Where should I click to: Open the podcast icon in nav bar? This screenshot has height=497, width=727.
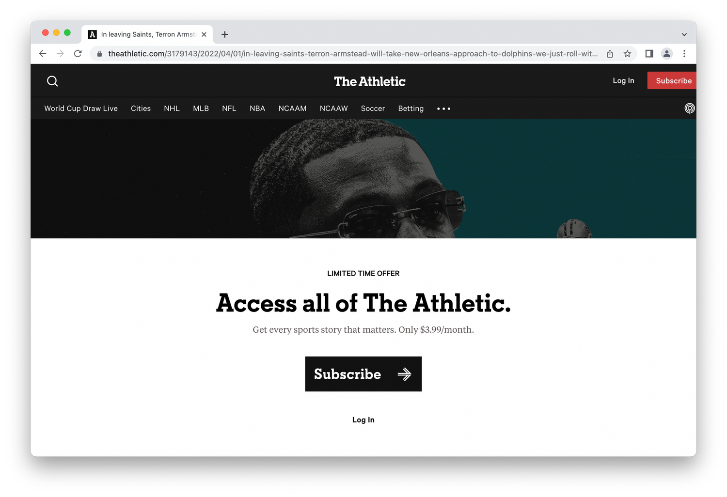coord(689,109)
